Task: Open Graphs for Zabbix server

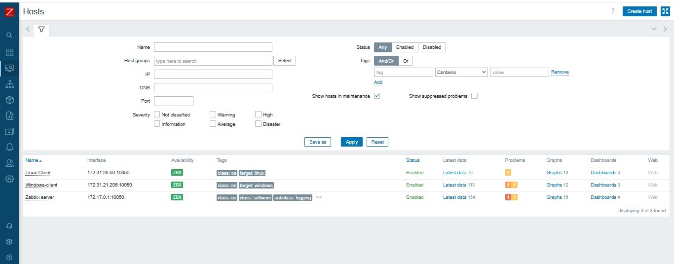Action: coord(554,197)
